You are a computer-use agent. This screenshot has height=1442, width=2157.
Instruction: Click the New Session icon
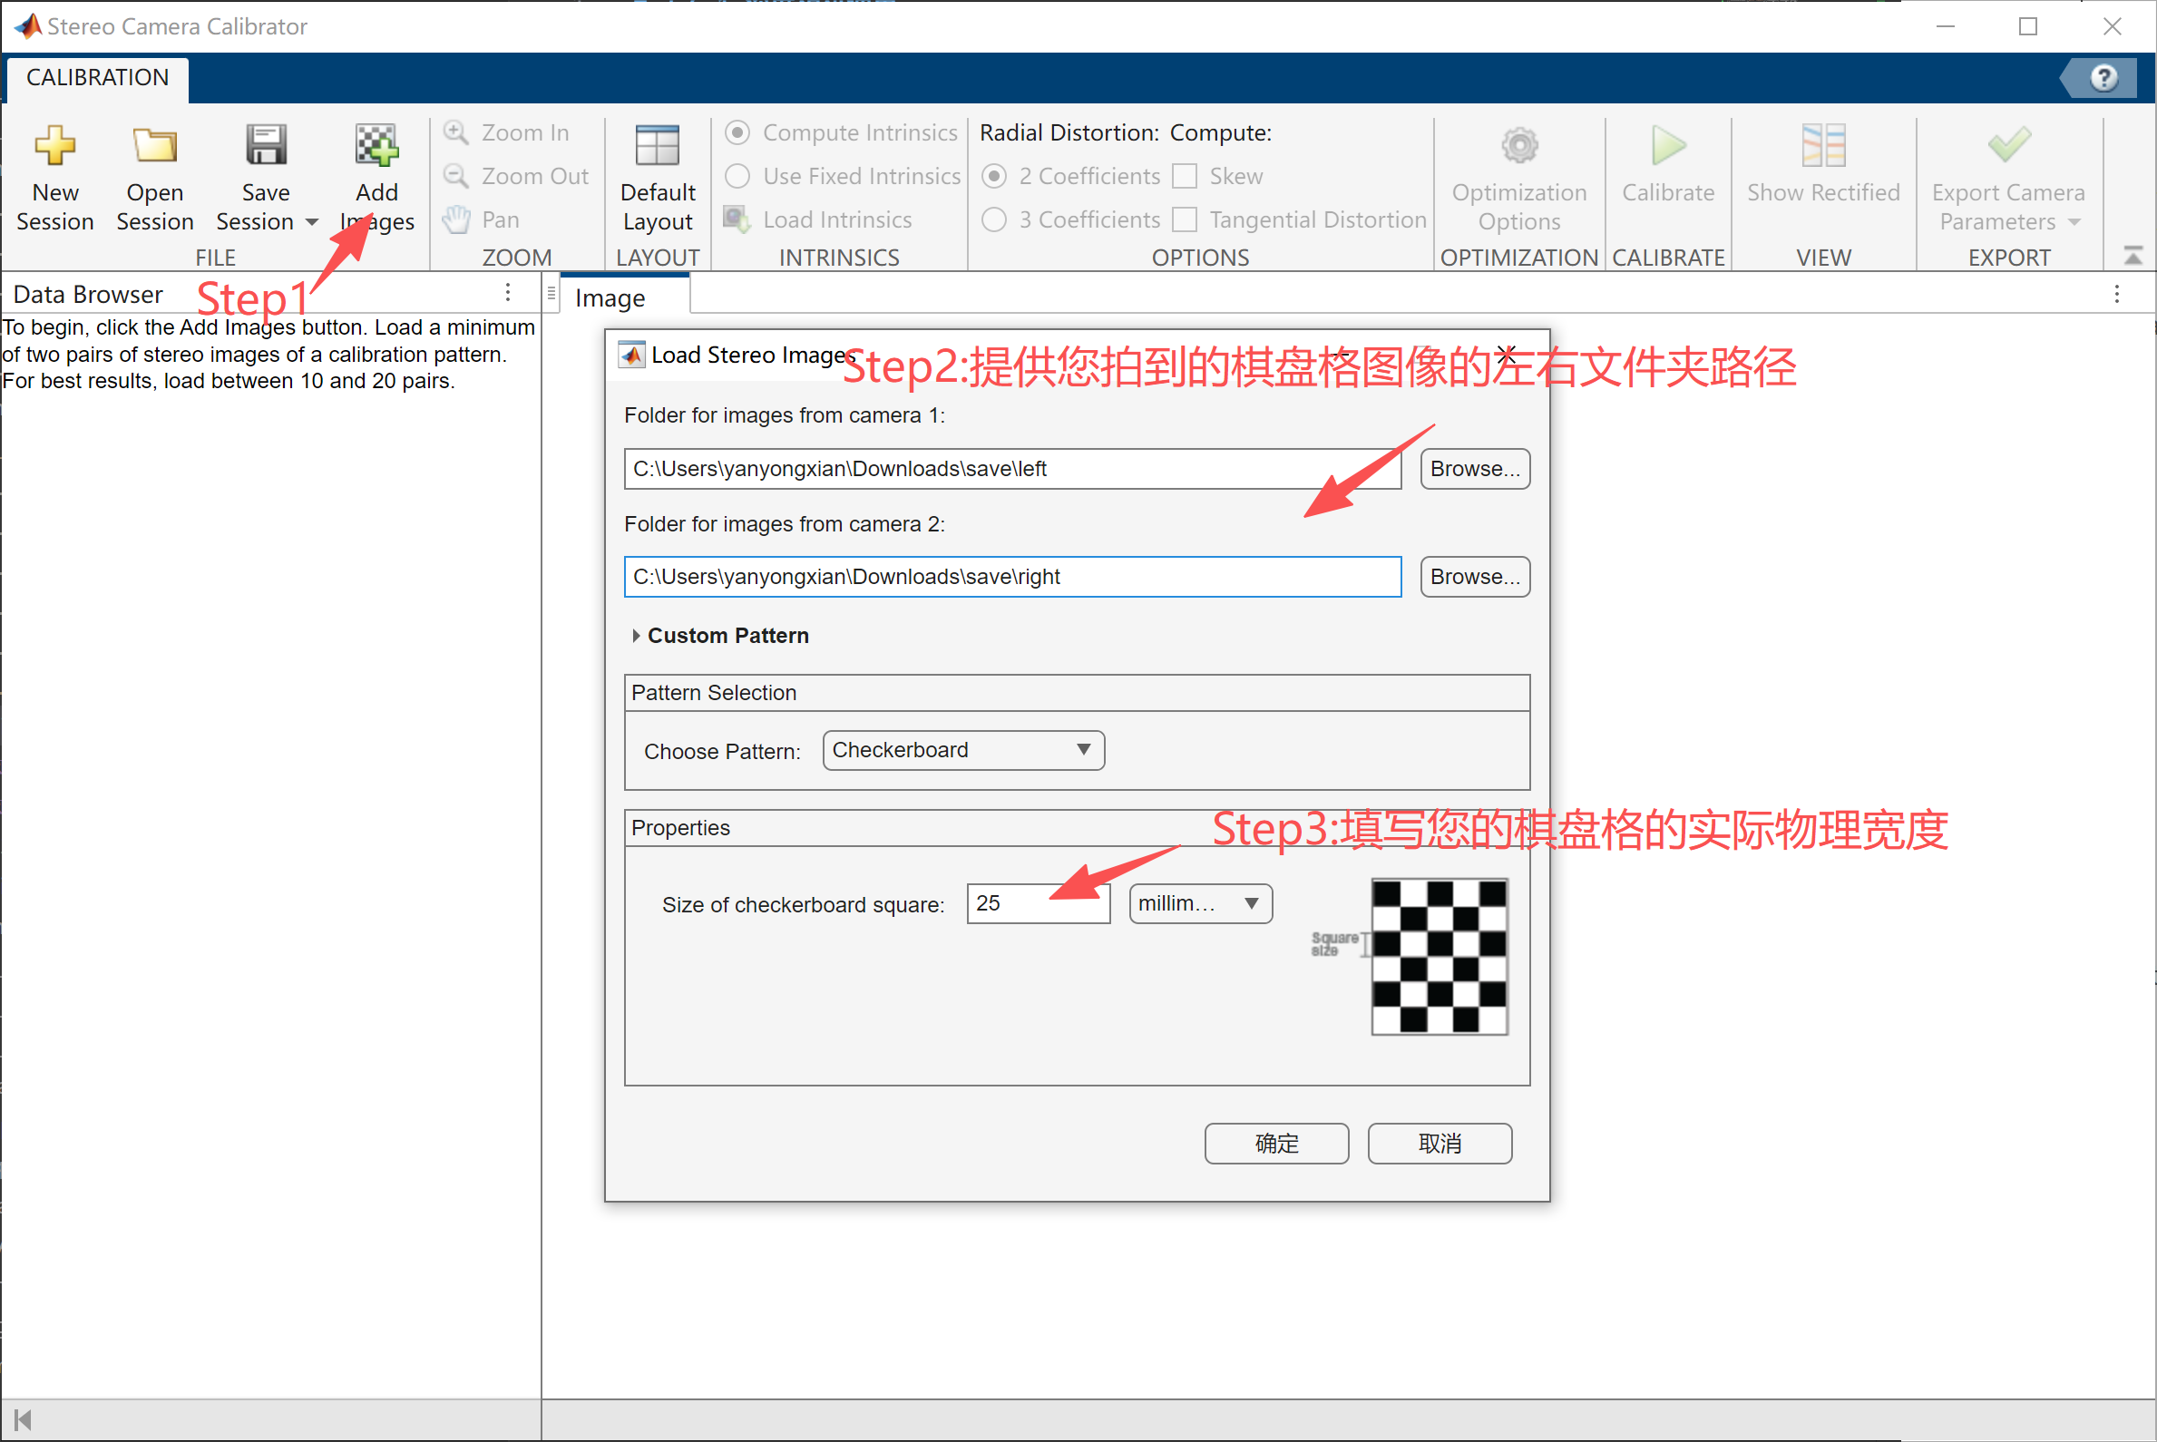pyautogui.click(x=54, y=146)
